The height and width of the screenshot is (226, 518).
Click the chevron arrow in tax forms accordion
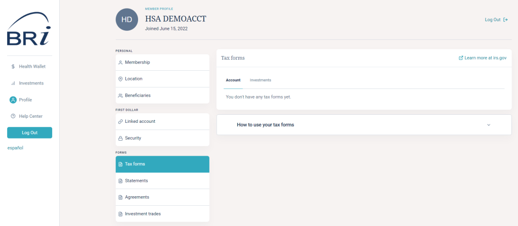point(489,125)
